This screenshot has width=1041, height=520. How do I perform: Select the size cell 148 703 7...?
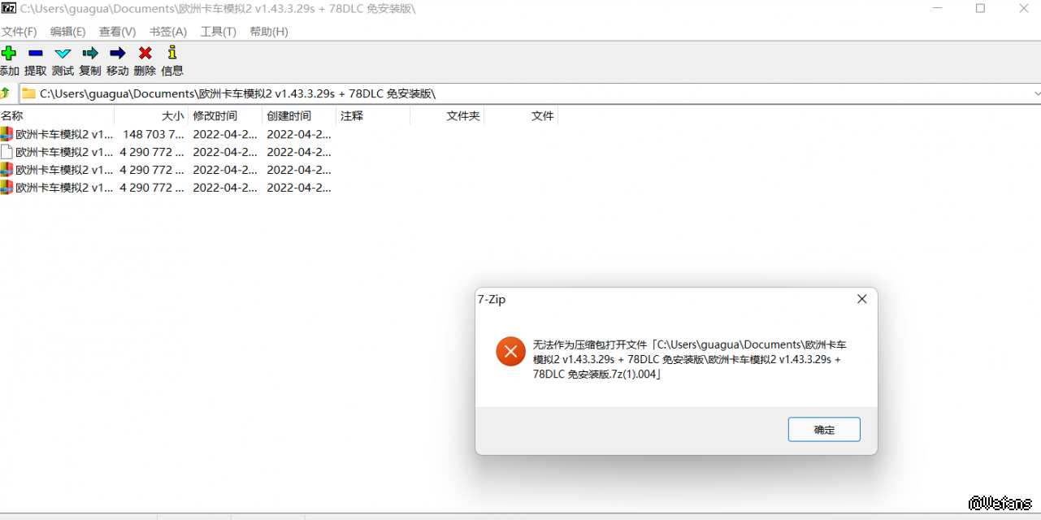coord(153,134)
